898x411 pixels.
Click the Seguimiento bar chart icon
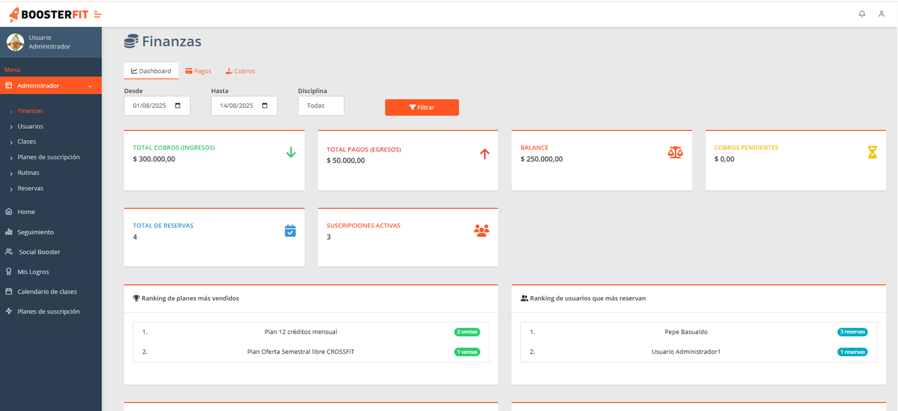pyautogui.click(x=9, y=232)
